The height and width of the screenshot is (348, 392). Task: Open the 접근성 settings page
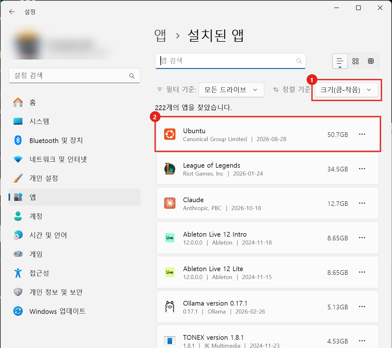[75, 273]
